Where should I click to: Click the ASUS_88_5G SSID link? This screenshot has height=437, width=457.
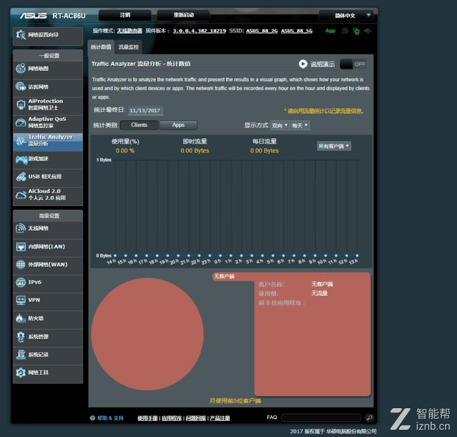point(296,31)
